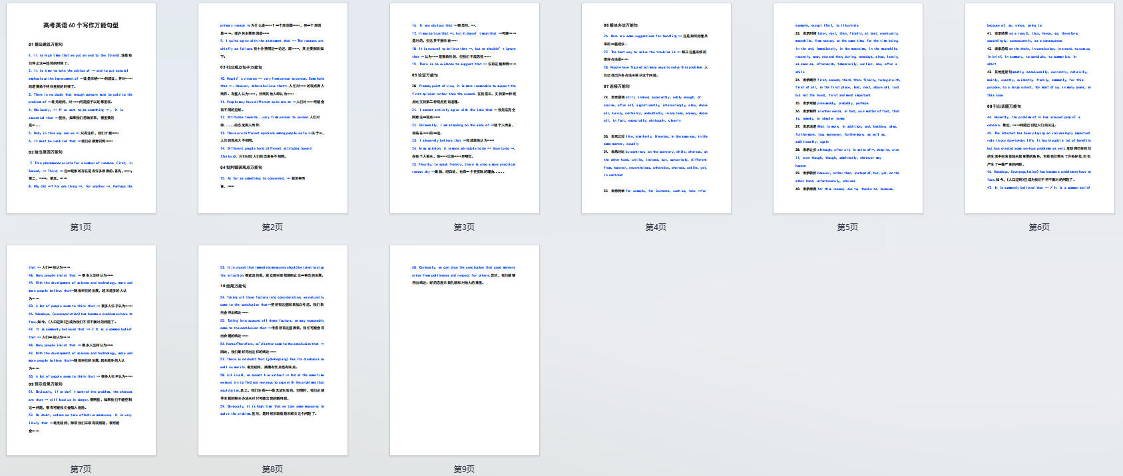Click the "第7页" page caption
Viewport: 1123px width, 476px height.
81,469
